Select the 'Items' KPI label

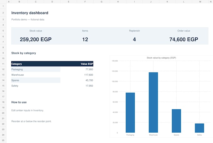(85, 31)
